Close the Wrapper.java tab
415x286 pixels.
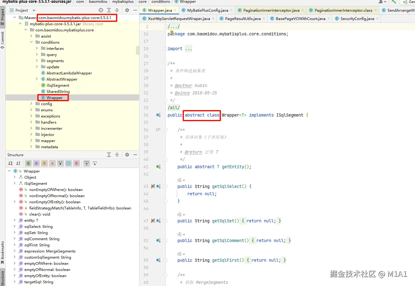[x=175, y=10]
